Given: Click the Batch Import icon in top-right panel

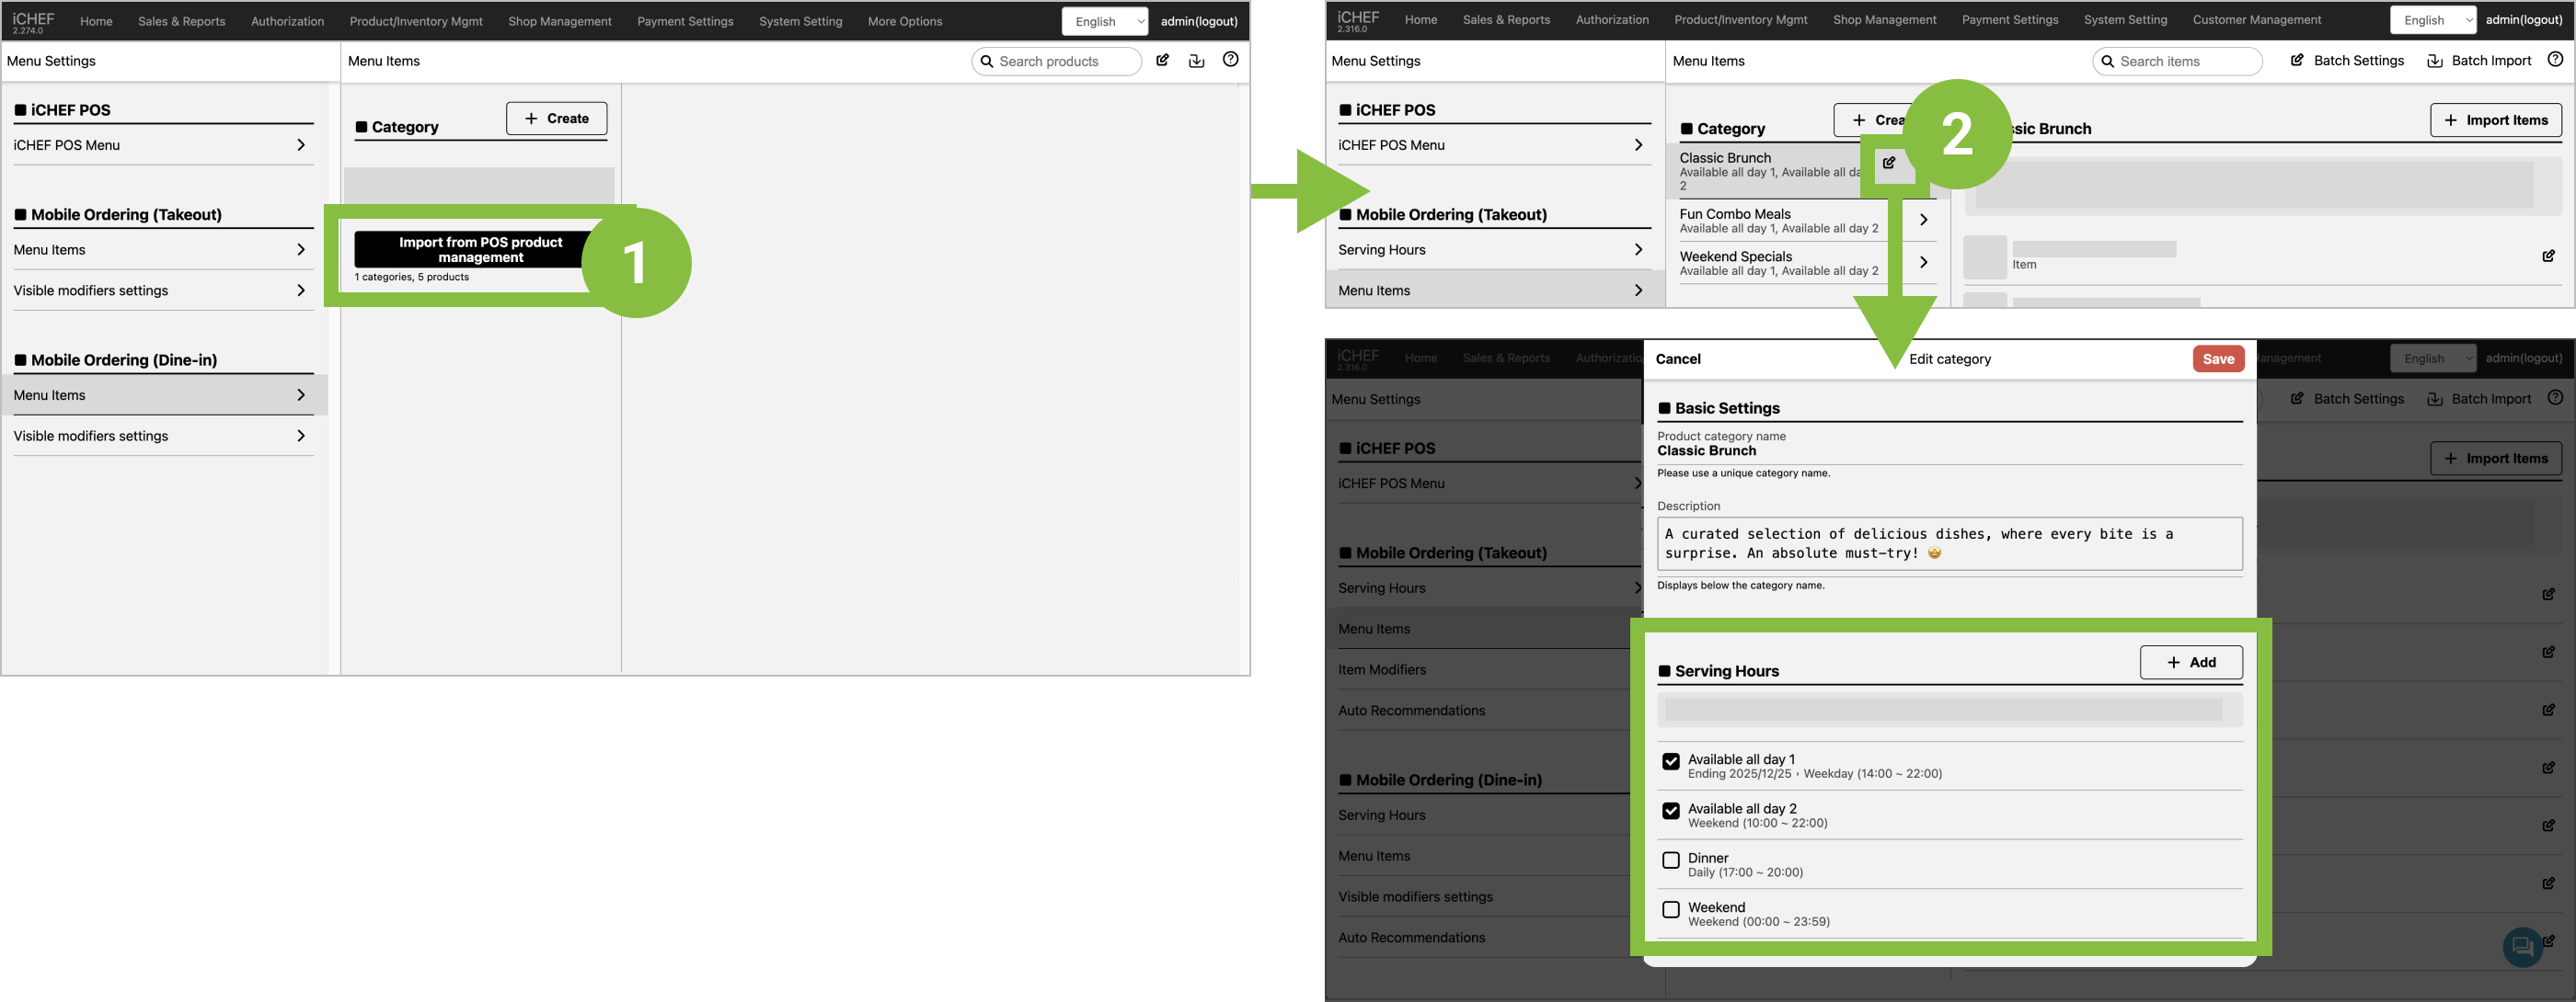Looking at the screenshot, I should coord(2435,61).
